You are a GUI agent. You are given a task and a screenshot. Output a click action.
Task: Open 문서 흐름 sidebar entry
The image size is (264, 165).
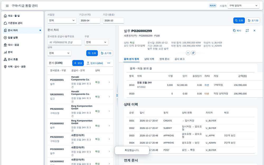[22, 59]
